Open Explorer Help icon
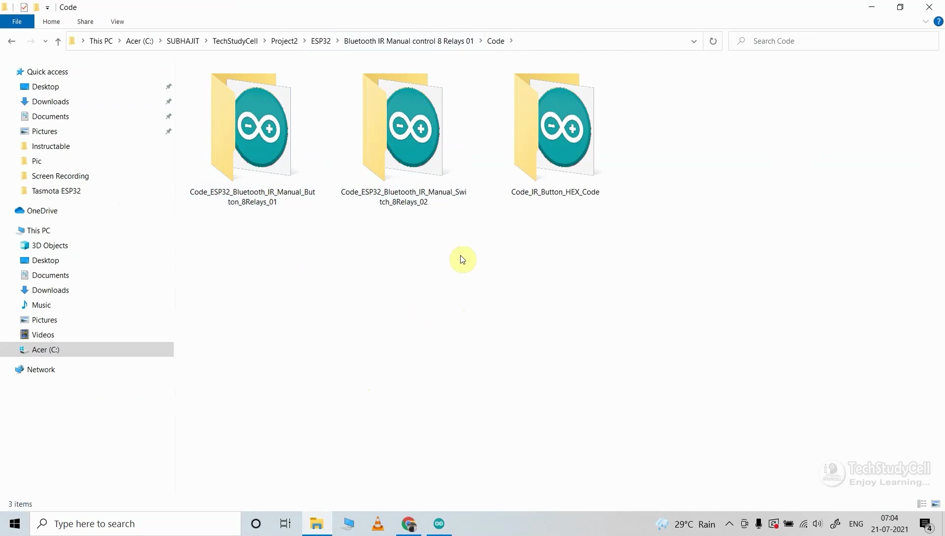The height and width of the screenshot is (536, 945). coord(939,22)
